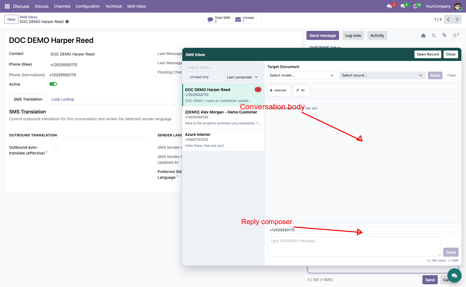The image size is (466, 287).
Task: Expand Select record dropdown
Action: pos(382,75)
